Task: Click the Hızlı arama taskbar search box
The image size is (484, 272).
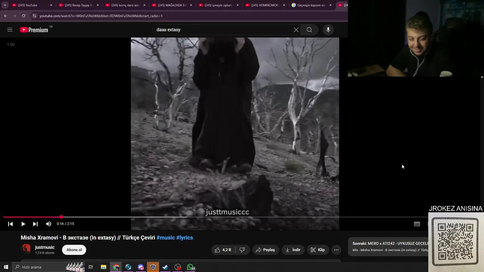Action: click(48, 267)
